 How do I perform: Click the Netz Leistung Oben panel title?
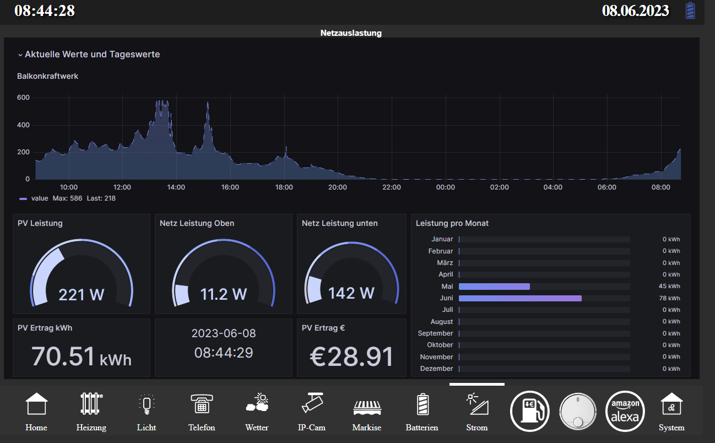pyautogui.click(x=197, y=223)
